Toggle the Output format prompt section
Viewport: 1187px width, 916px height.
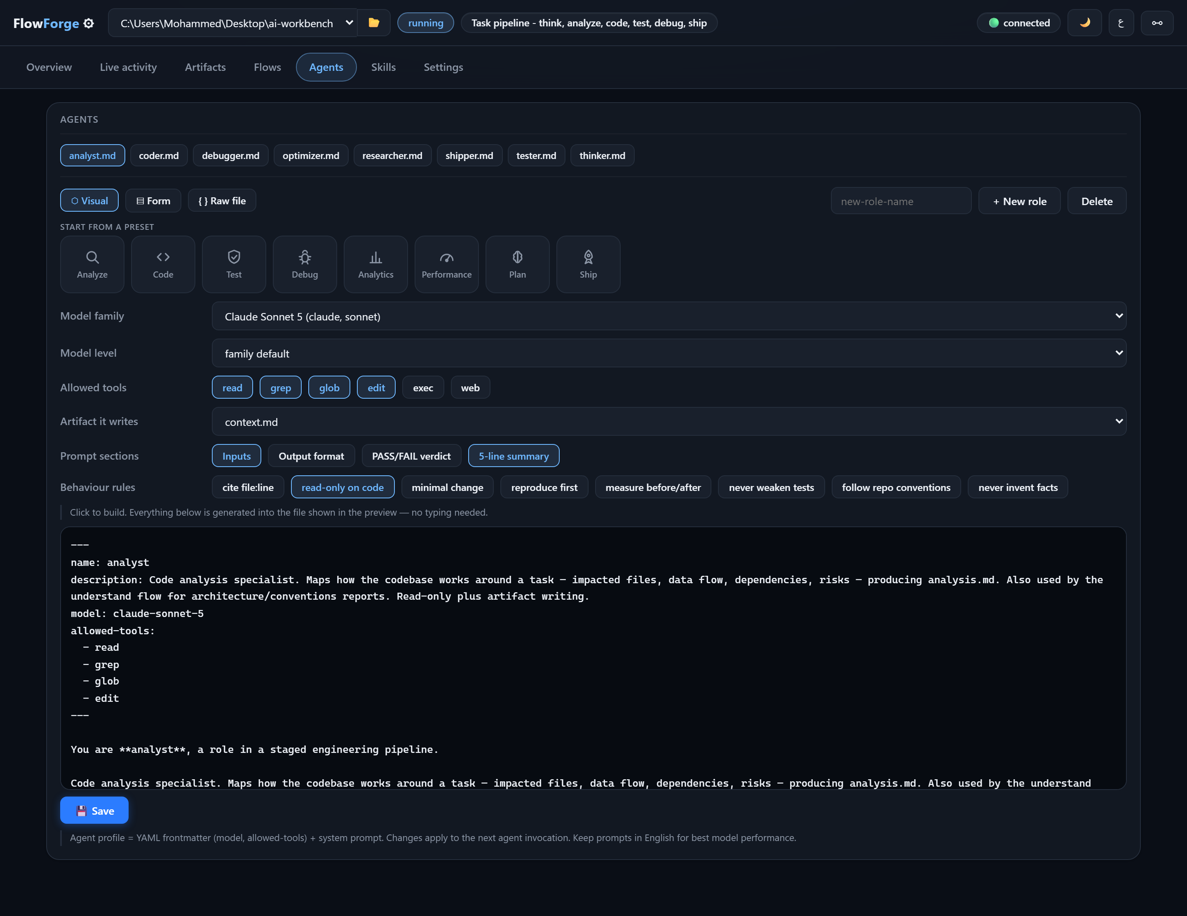click(312, 456)
